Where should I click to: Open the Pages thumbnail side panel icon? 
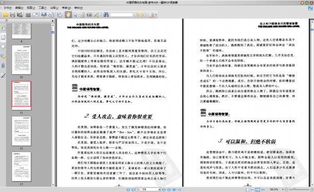[3, 37]
